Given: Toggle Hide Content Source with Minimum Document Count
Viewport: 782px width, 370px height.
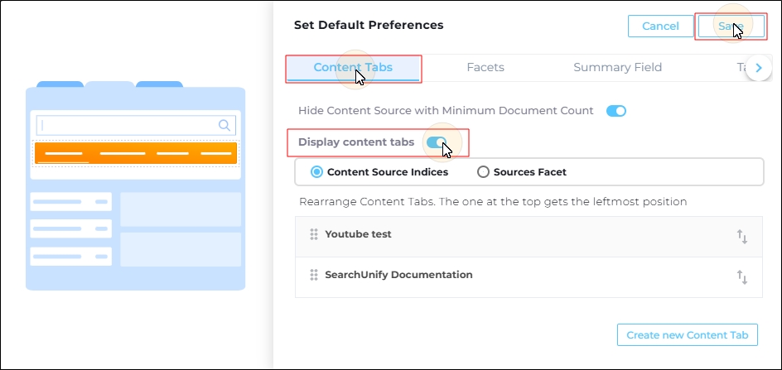Looking at the screenshot, I should (x=616, y=111).
